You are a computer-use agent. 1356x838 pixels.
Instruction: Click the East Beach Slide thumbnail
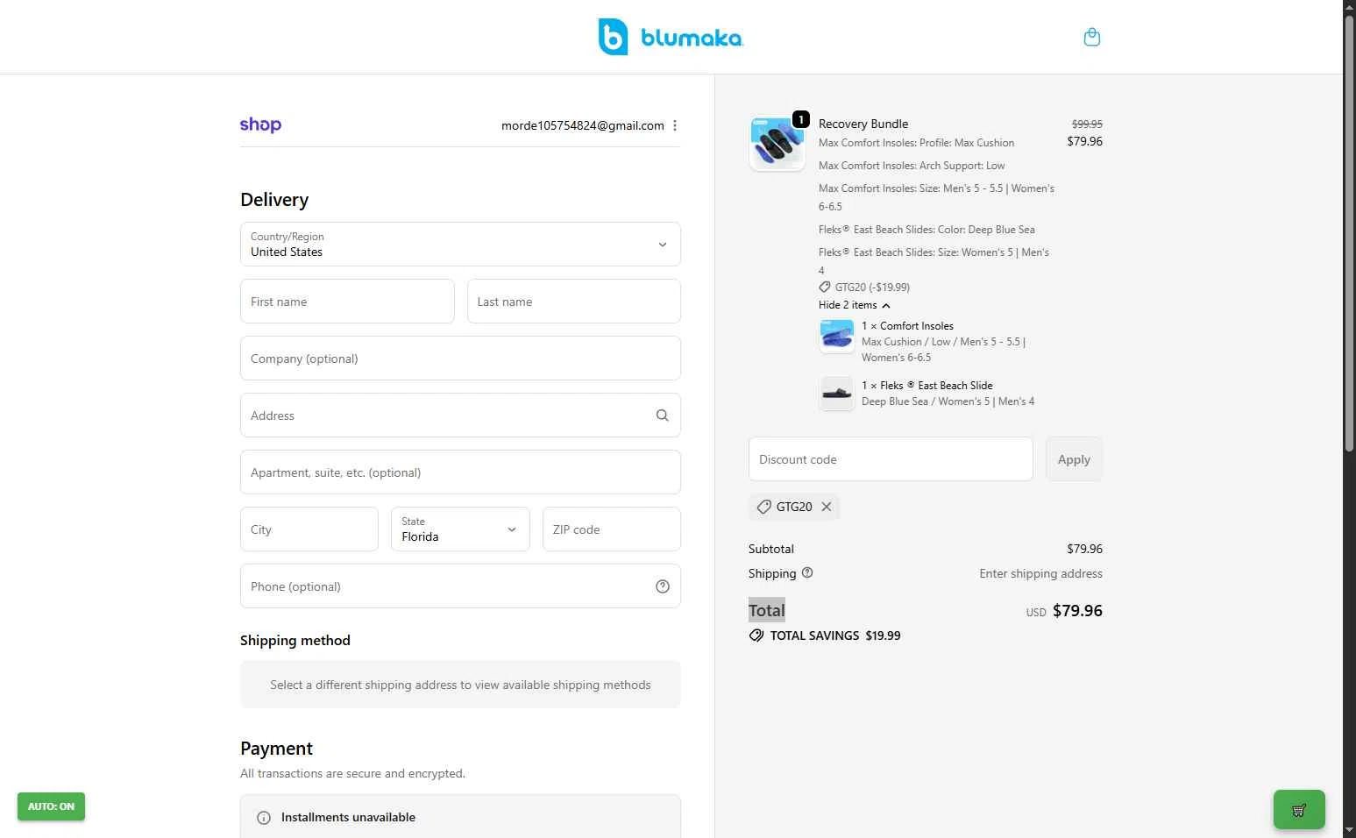click(836, 394)
